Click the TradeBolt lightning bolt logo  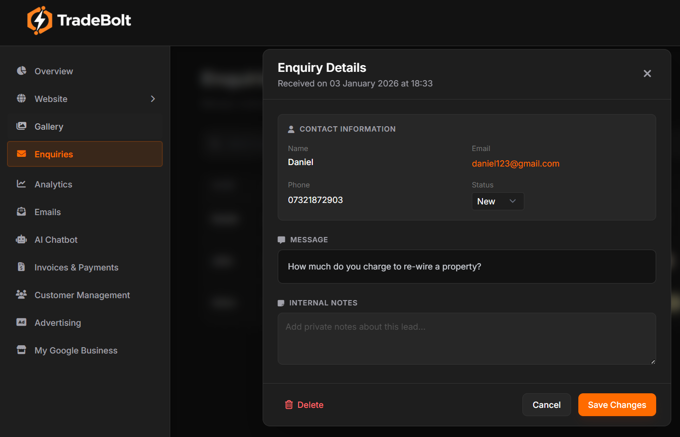pyautogui.click(x=40, y=20)
